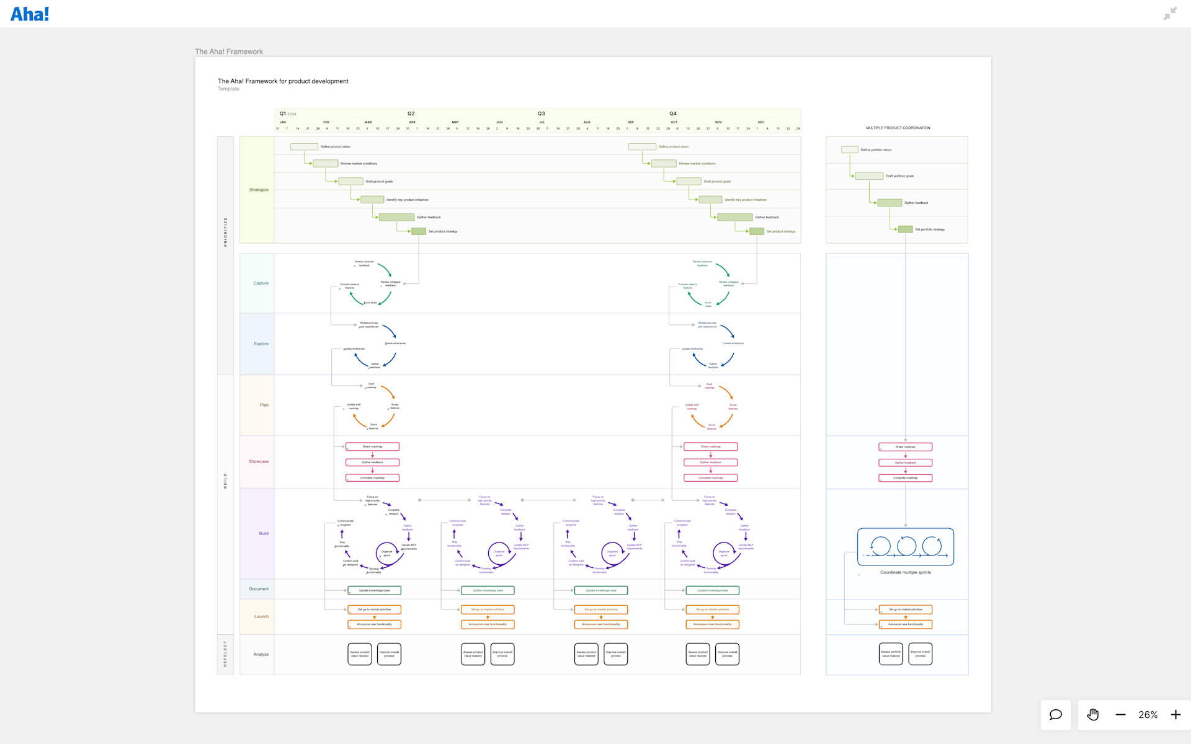Viewport: 1191px width, 744px height.
Task: Select the hand pan tool
Action: (1093, 715)
